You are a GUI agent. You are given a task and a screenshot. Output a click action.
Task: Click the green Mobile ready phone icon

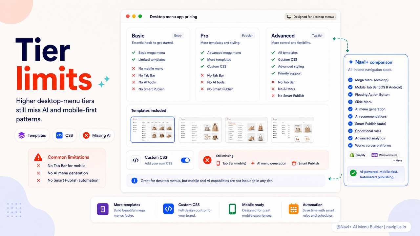pos(233,209)
